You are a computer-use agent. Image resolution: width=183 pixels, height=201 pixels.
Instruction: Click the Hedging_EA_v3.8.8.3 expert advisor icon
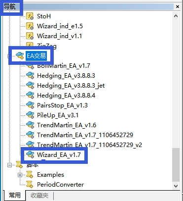(30, 76)
